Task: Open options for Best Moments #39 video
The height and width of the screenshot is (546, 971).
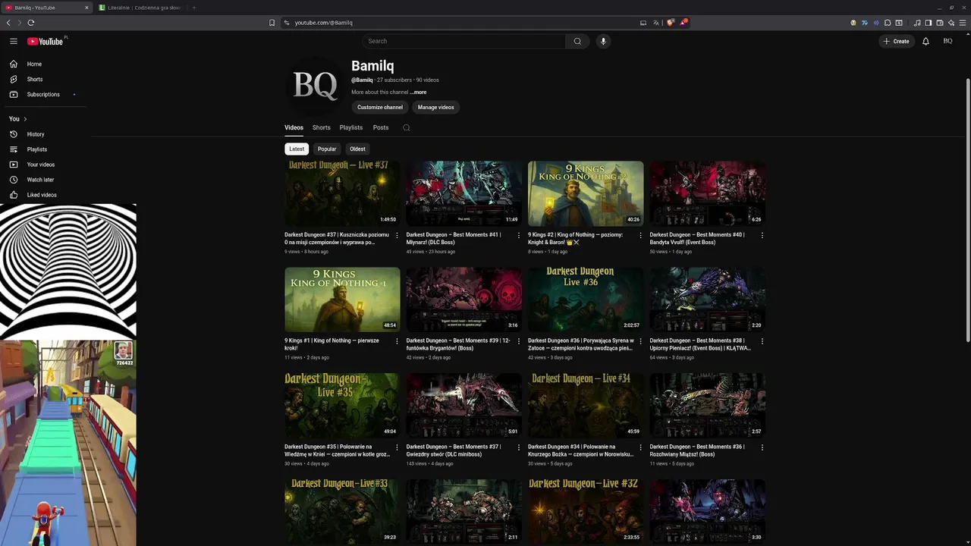Action: tap(519, 341)
